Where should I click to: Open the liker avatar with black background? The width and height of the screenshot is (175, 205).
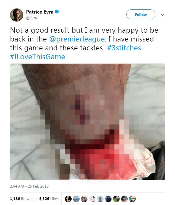point(68,199)
